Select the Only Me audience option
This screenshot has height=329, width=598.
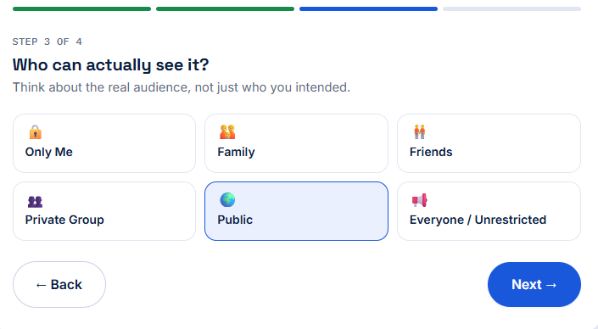point(104,143)
